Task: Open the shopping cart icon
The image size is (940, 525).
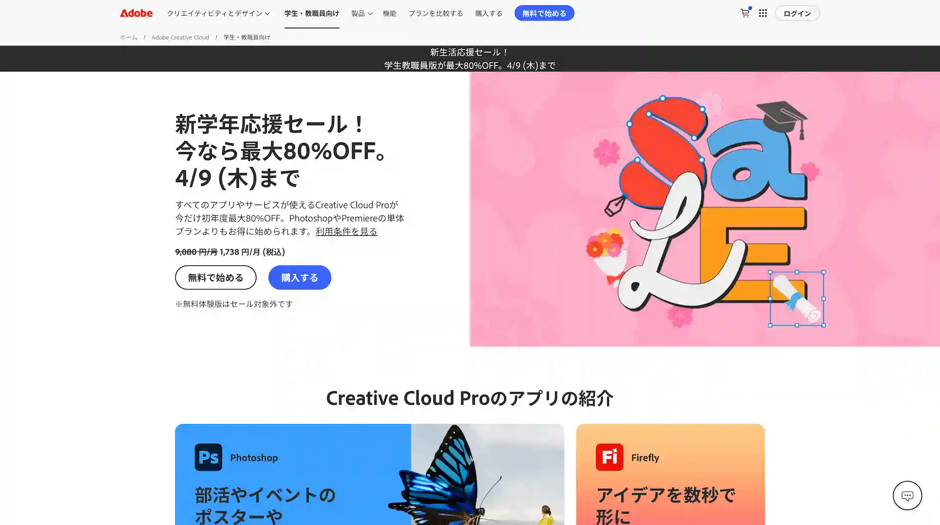Action: coord(745,13)
